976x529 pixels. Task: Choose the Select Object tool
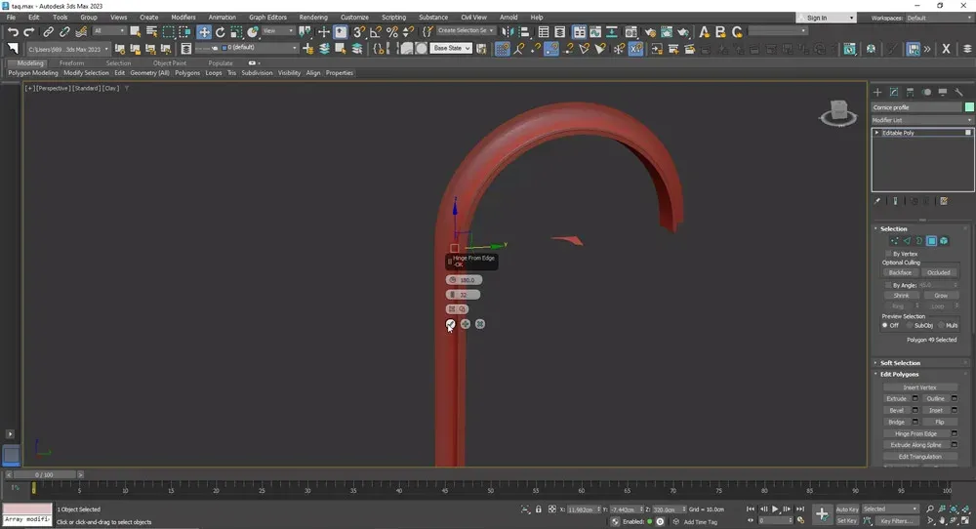(135, 32)
